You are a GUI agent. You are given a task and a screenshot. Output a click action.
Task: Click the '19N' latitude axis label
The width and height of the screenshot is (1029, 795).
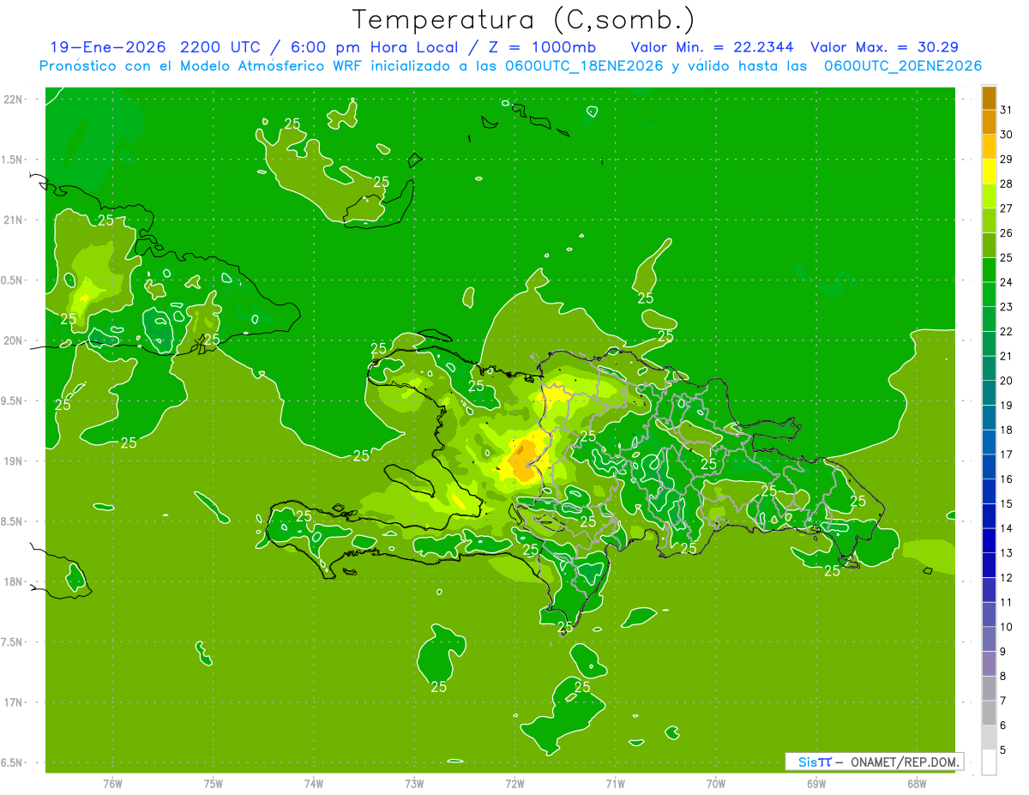[13, 461]
